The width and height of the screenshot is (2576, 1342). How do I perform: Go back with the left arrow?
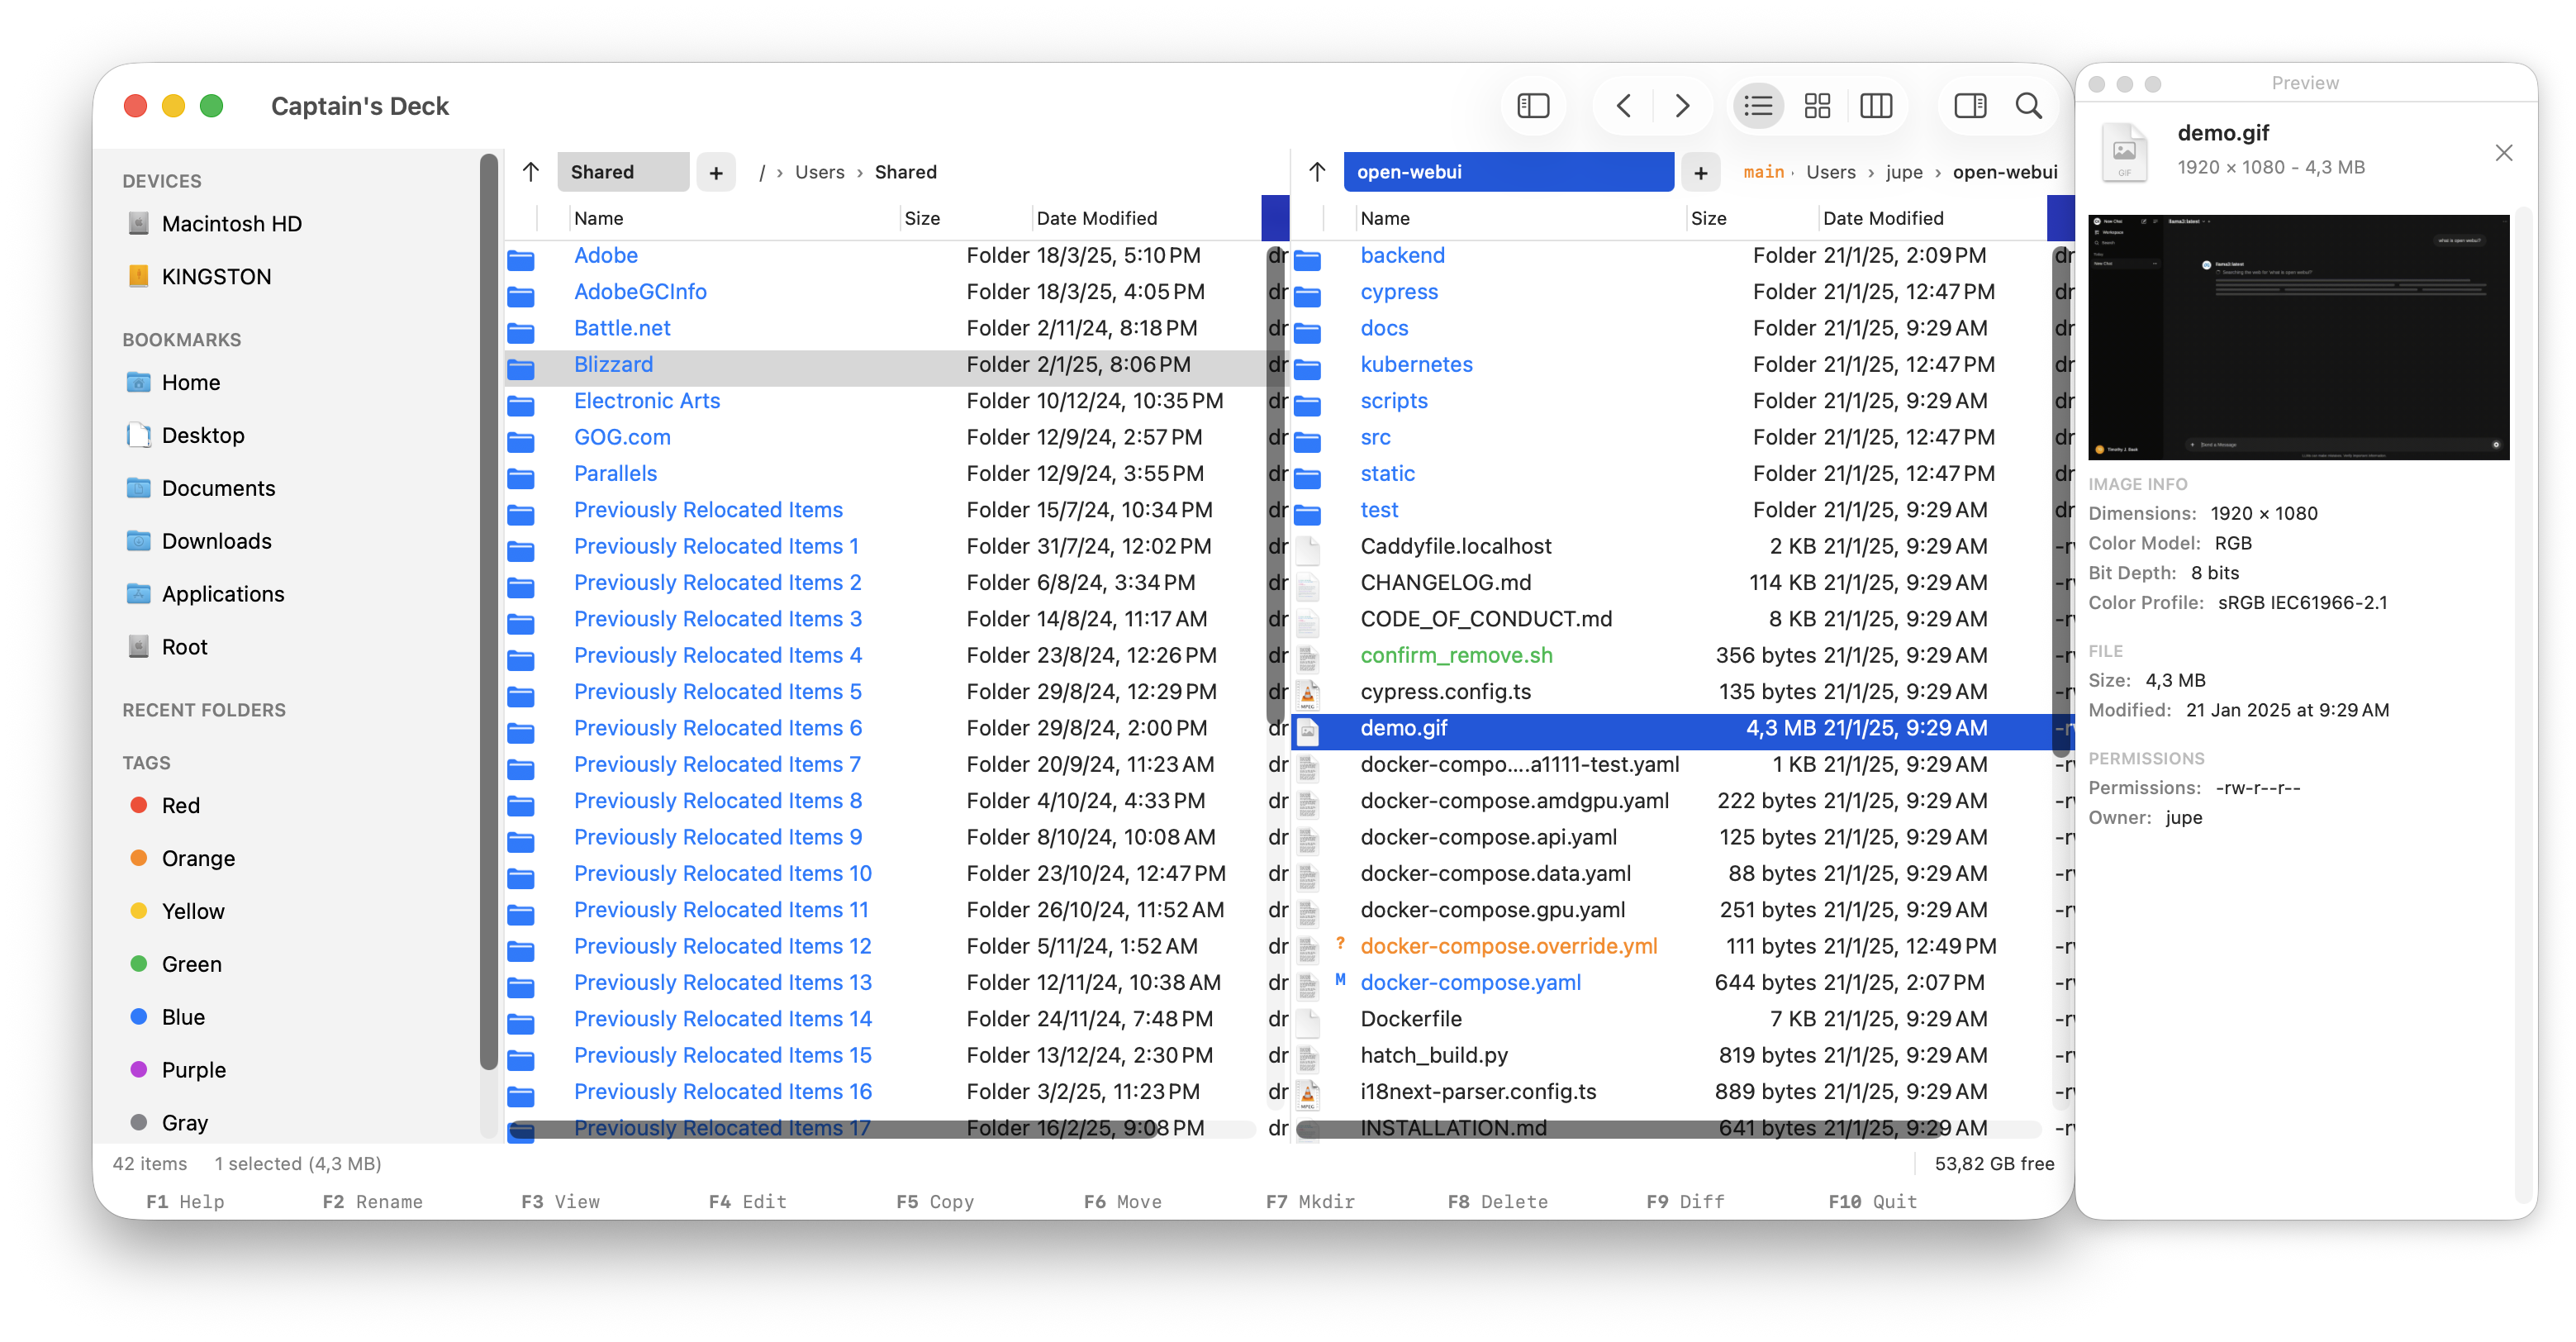point(1624,106)
